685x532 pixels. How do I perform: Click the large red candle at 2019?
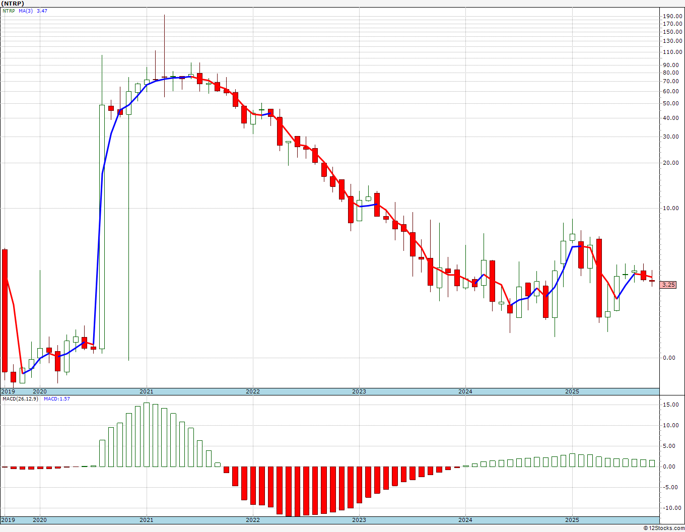pyautogui.click(x=5, y=310)
